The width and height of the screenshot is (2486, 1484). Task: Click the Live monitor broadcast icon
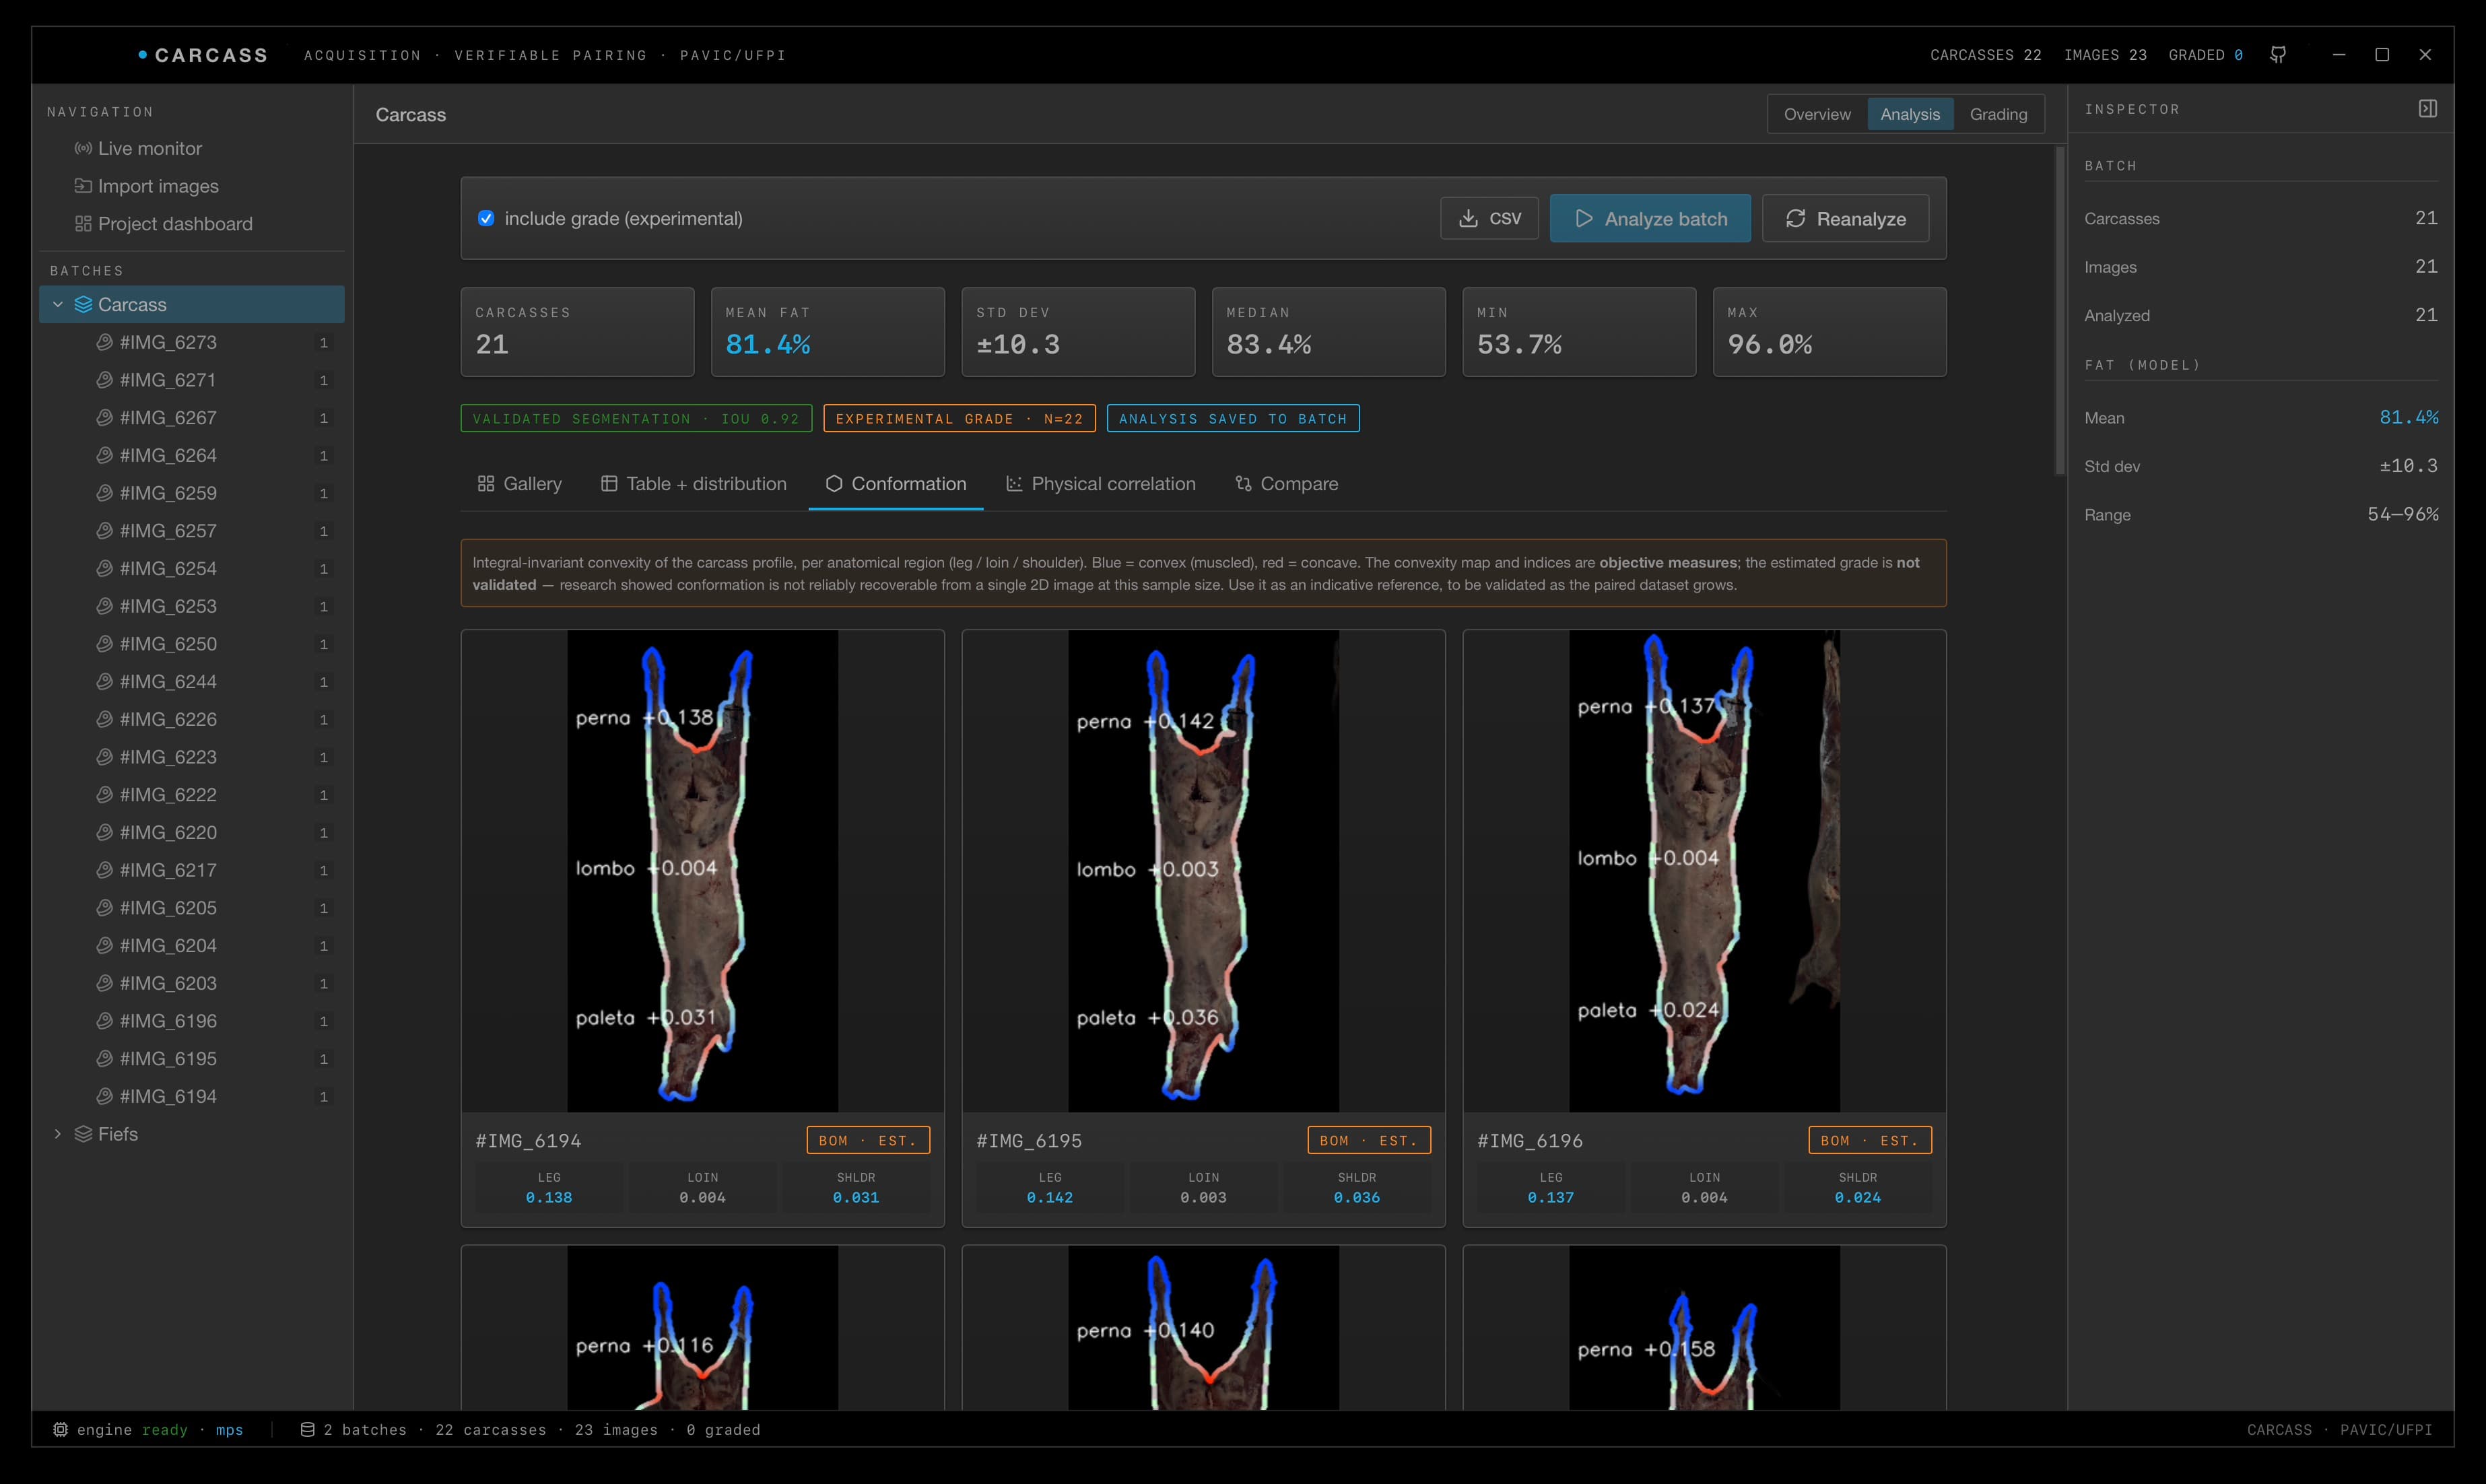(x=83, y=148)
